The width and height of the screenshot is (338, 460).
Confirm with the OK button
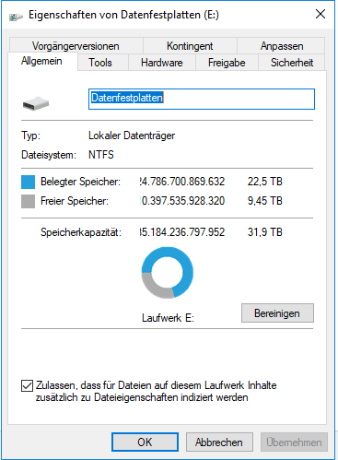click(x=145, y=442)
